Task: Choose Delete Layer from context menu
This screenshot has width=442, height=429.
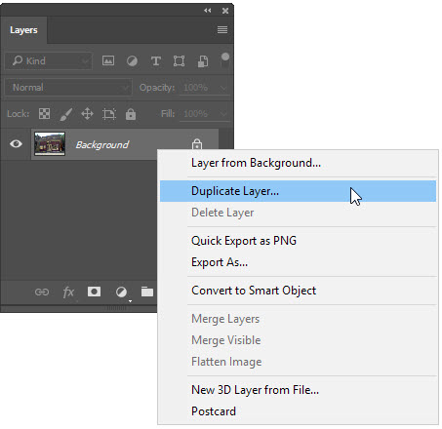Action: tap(298, 213)
